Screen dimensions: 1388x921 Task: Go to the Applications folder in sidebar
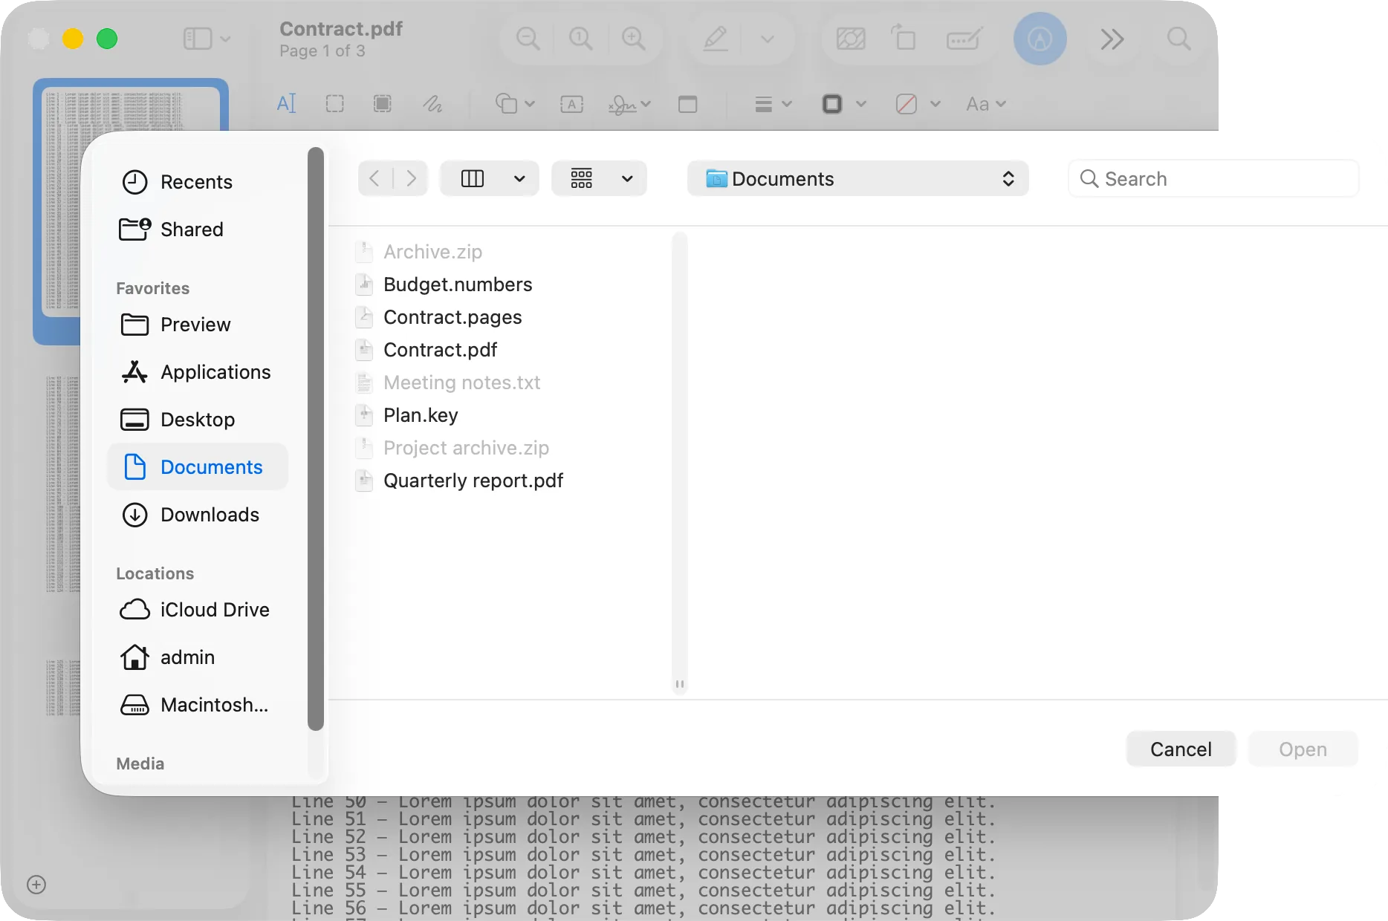point(196,372)
